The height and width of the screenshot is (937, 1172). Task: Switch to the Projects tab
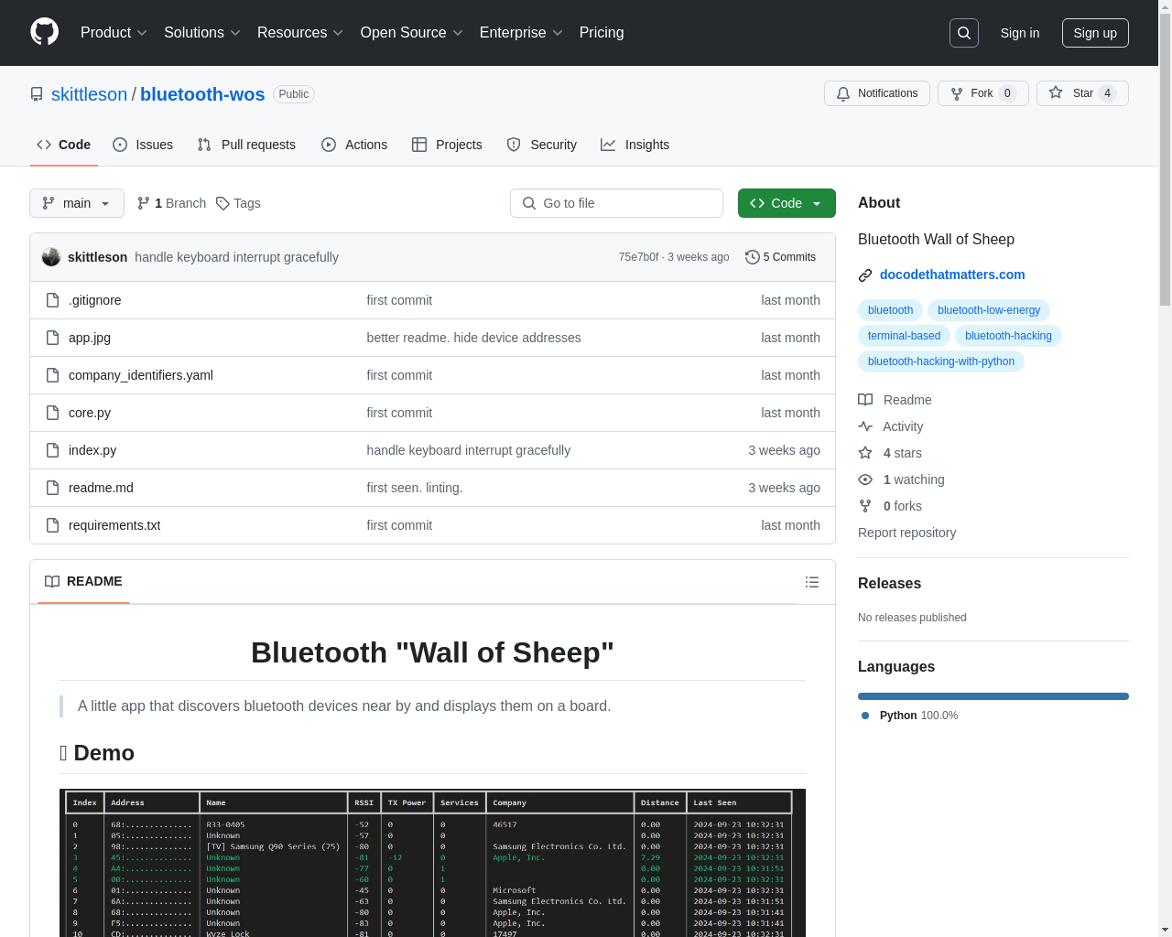pos(447,145)
